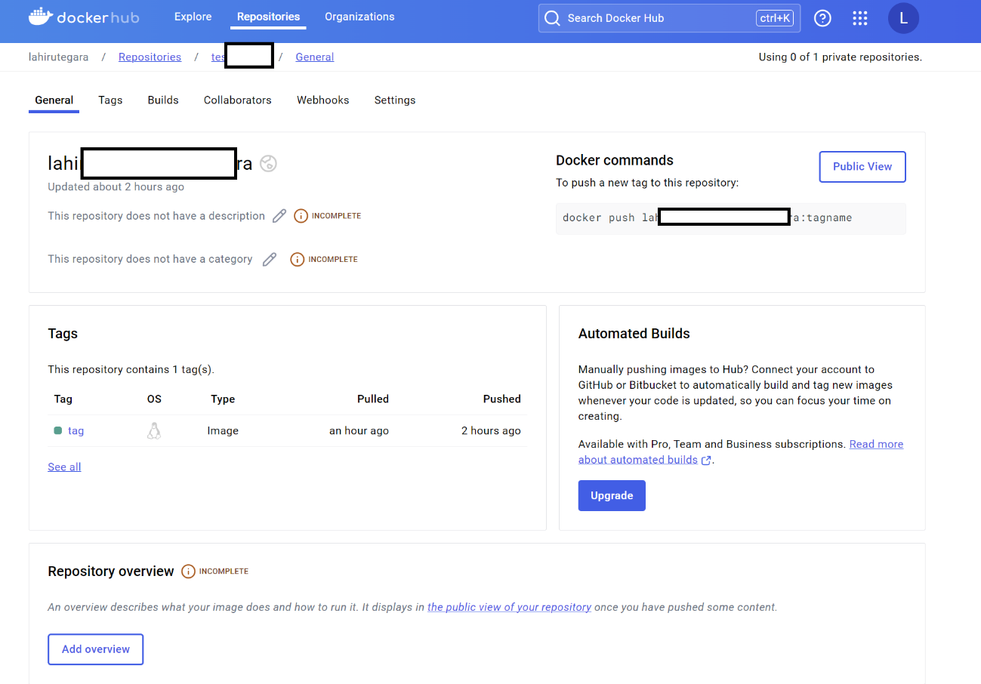Screen dimensions: 981x684
Task: Click the info icon beside description INCOMPLETE
Action: (x=301, y=216)
